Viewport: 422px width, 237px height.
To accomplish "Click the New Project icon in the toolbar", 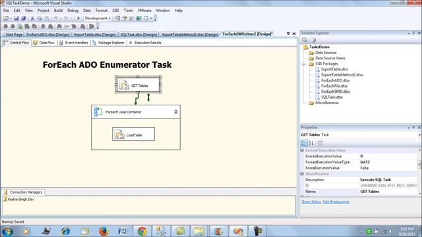I will pos(6,18).
